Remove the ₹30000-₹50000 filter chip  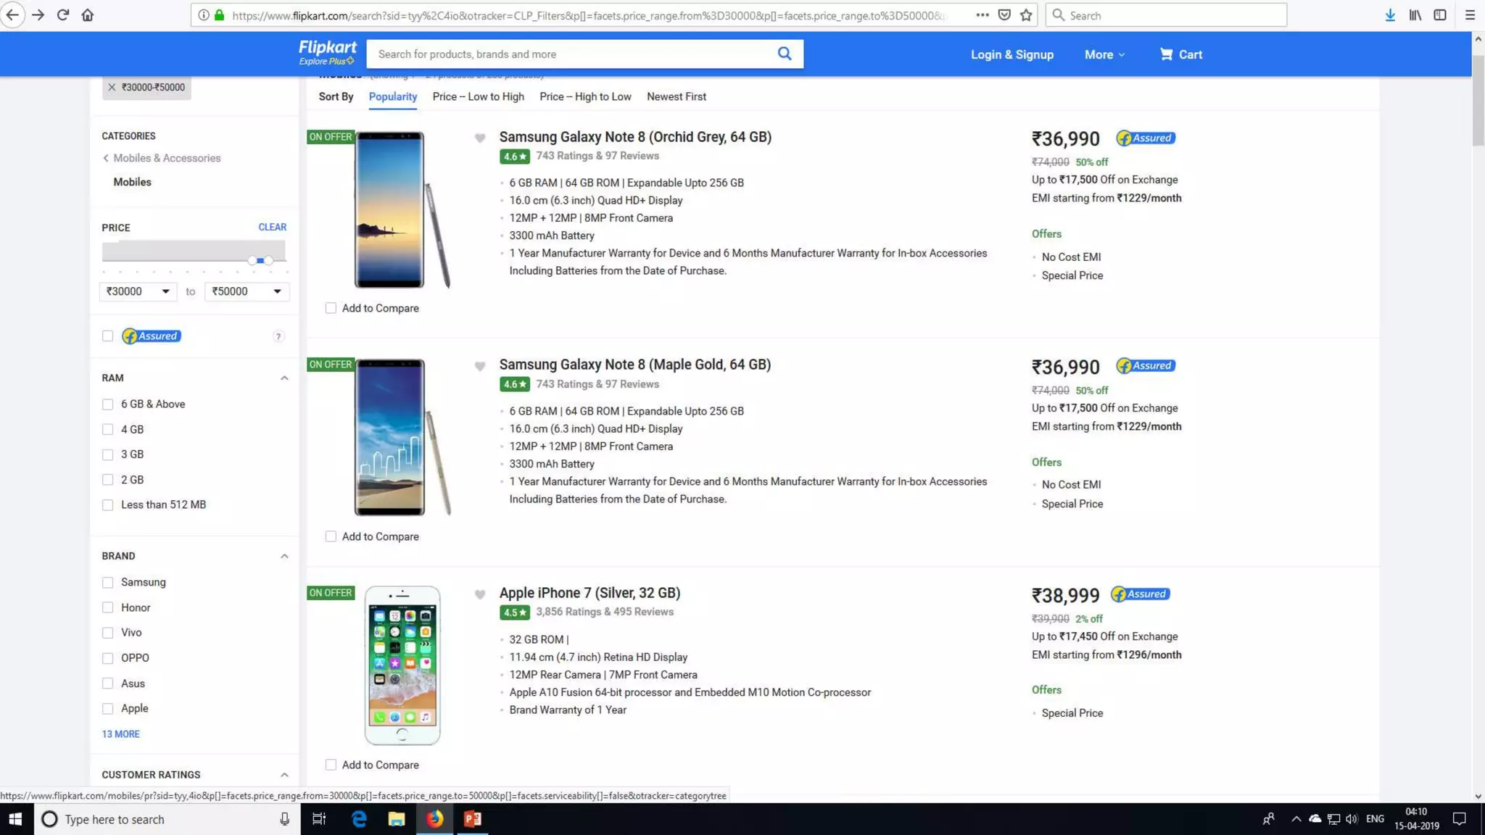tap(112, 87)
